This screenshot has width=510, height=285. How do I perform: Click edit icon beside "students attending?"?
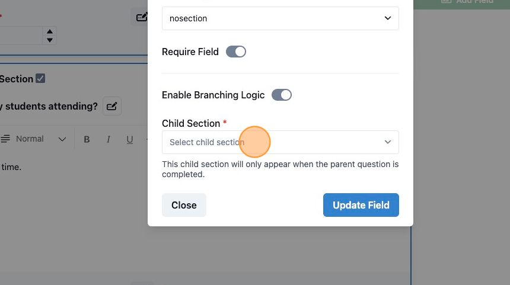tap(112, 106)
